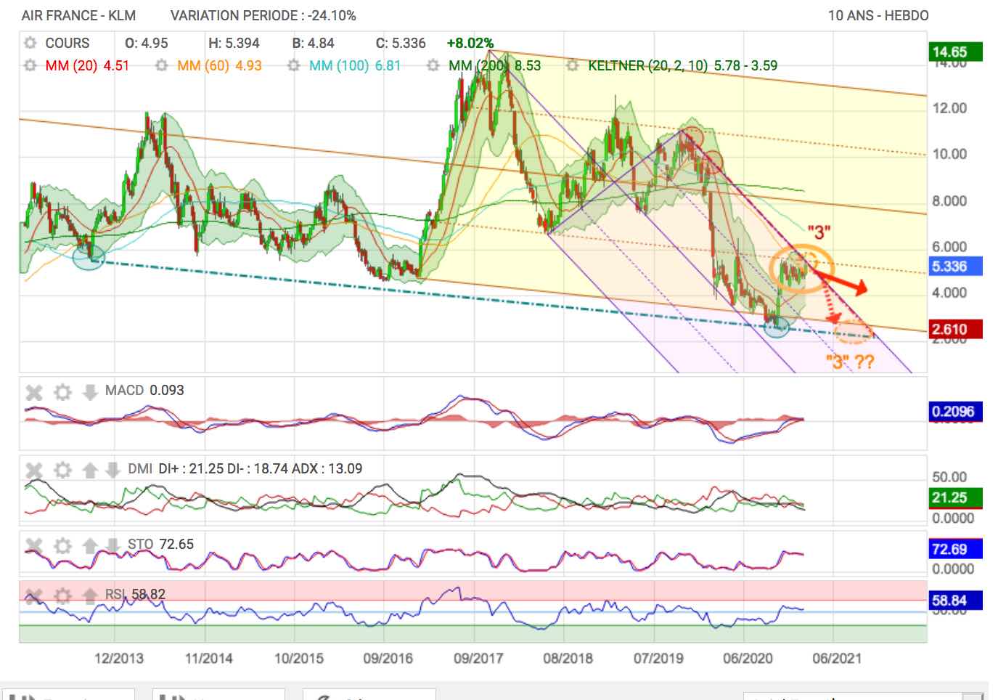Click the 06/2021 date axis label
Image resolution: width=1006 pixels, height=700 pixels.
pyautogui.click(x=837, y=659)
